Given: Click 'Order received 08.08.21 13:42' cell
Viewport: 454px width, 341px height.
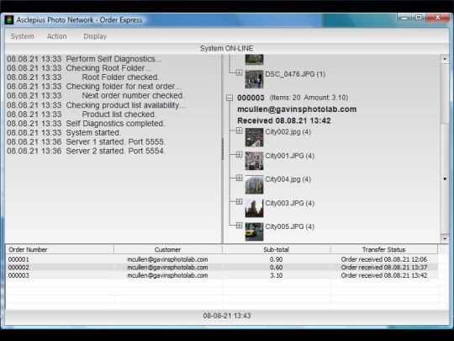Looking at the screenshot, I should [x=384, y=275].
